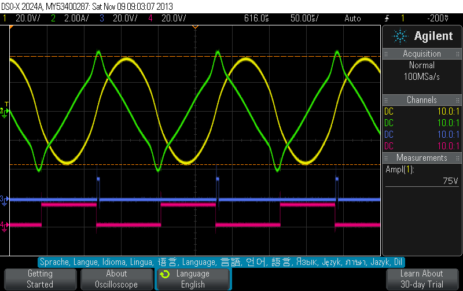Select the channel 3 ground marker icon
The height and width of the screenshot is (291, 463).
pos(5,200)
